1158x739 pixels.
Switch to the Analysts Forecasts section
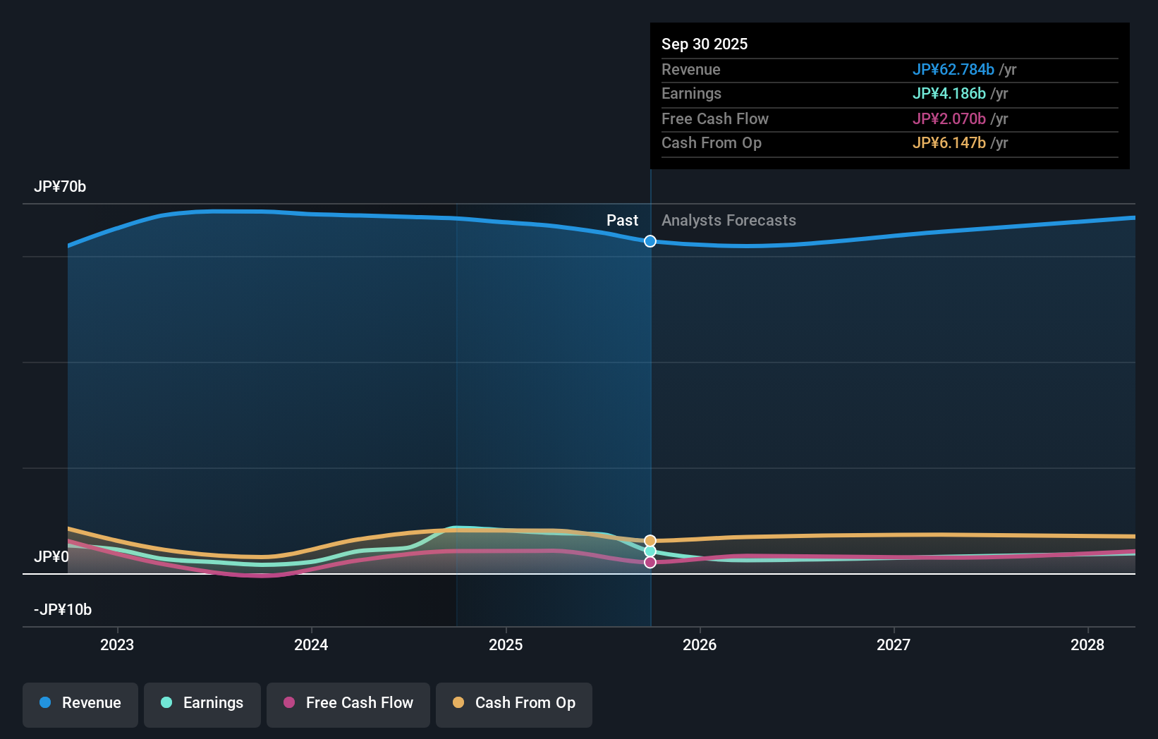(x=729, y=220)
